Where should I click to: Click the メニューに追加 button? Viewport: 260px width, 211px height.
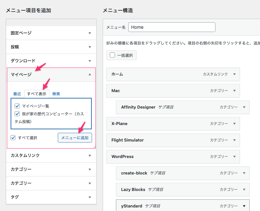(75, 138)
